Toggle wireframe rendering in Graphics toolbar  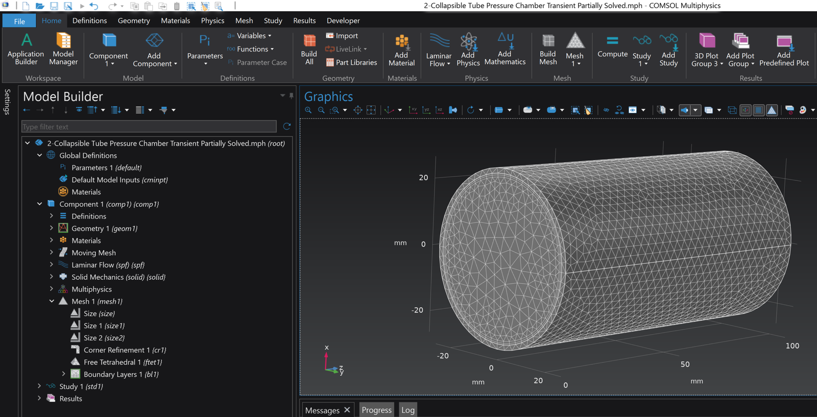(x=732, y=110)
